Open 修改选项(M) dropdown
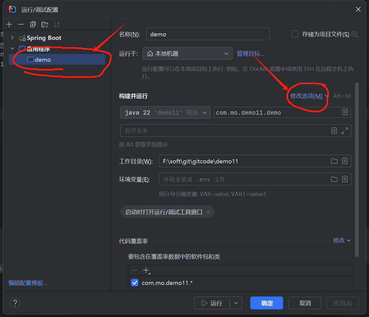Image resolution: width=369 pixels, height=317 pixels. (x=306, y=96)
